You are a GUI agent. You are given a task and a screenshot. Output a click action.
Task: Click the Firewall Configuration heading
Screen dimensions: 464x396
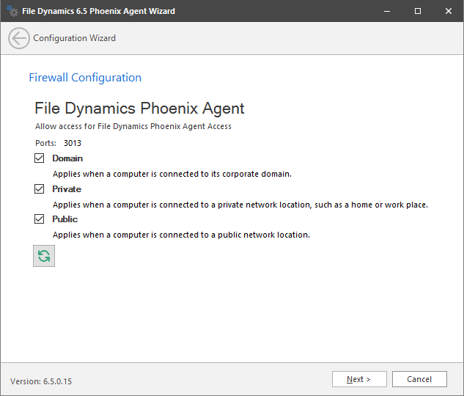tap(85, 78)
